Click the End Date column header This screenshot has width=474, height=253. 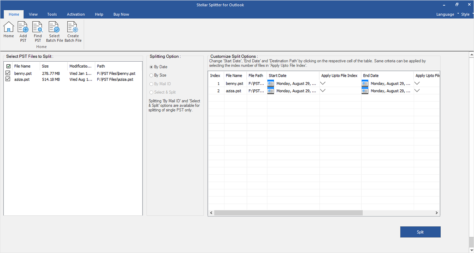click(387, 75)
